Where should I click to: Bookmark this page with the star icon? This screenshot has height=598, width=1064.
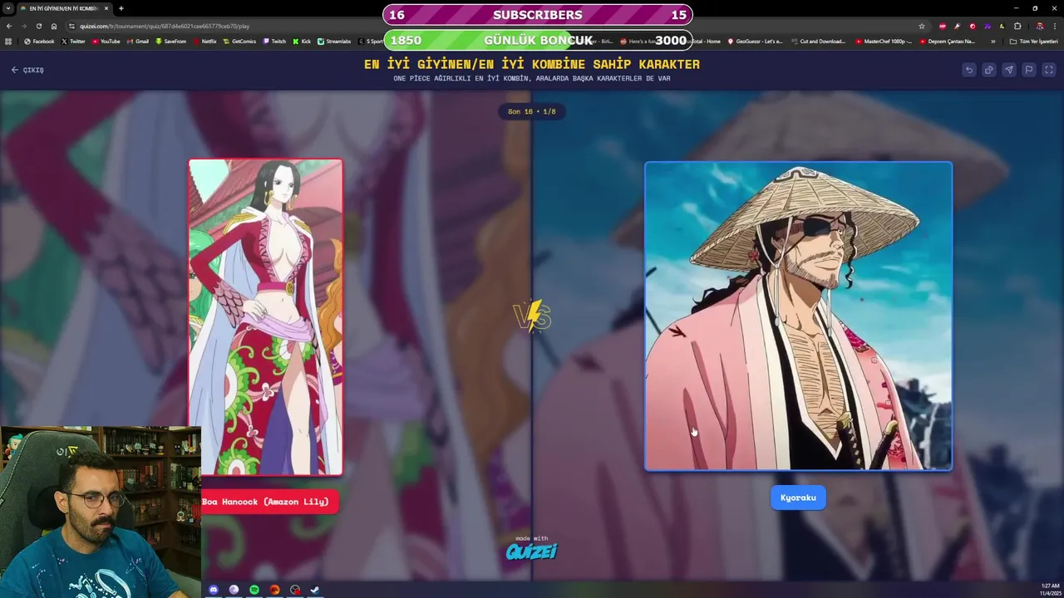click(x=921, y=26)
